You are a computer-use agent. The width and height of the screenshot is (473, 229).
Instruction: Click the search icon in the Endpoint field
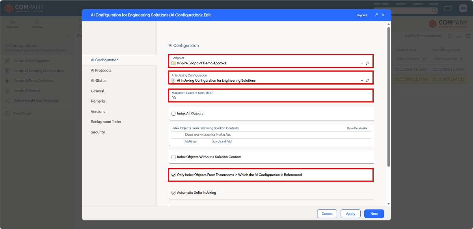click(x=367, y=63)
